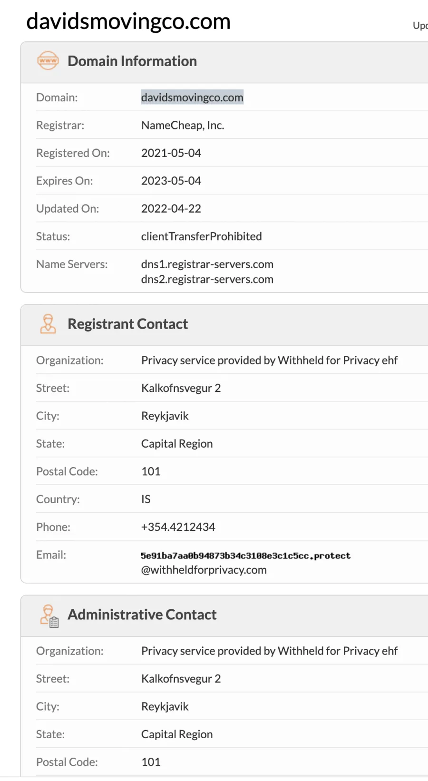Click the dns1.registrar-servers.com name server
This screenshot has height=781, width=428.
point(207,264)
